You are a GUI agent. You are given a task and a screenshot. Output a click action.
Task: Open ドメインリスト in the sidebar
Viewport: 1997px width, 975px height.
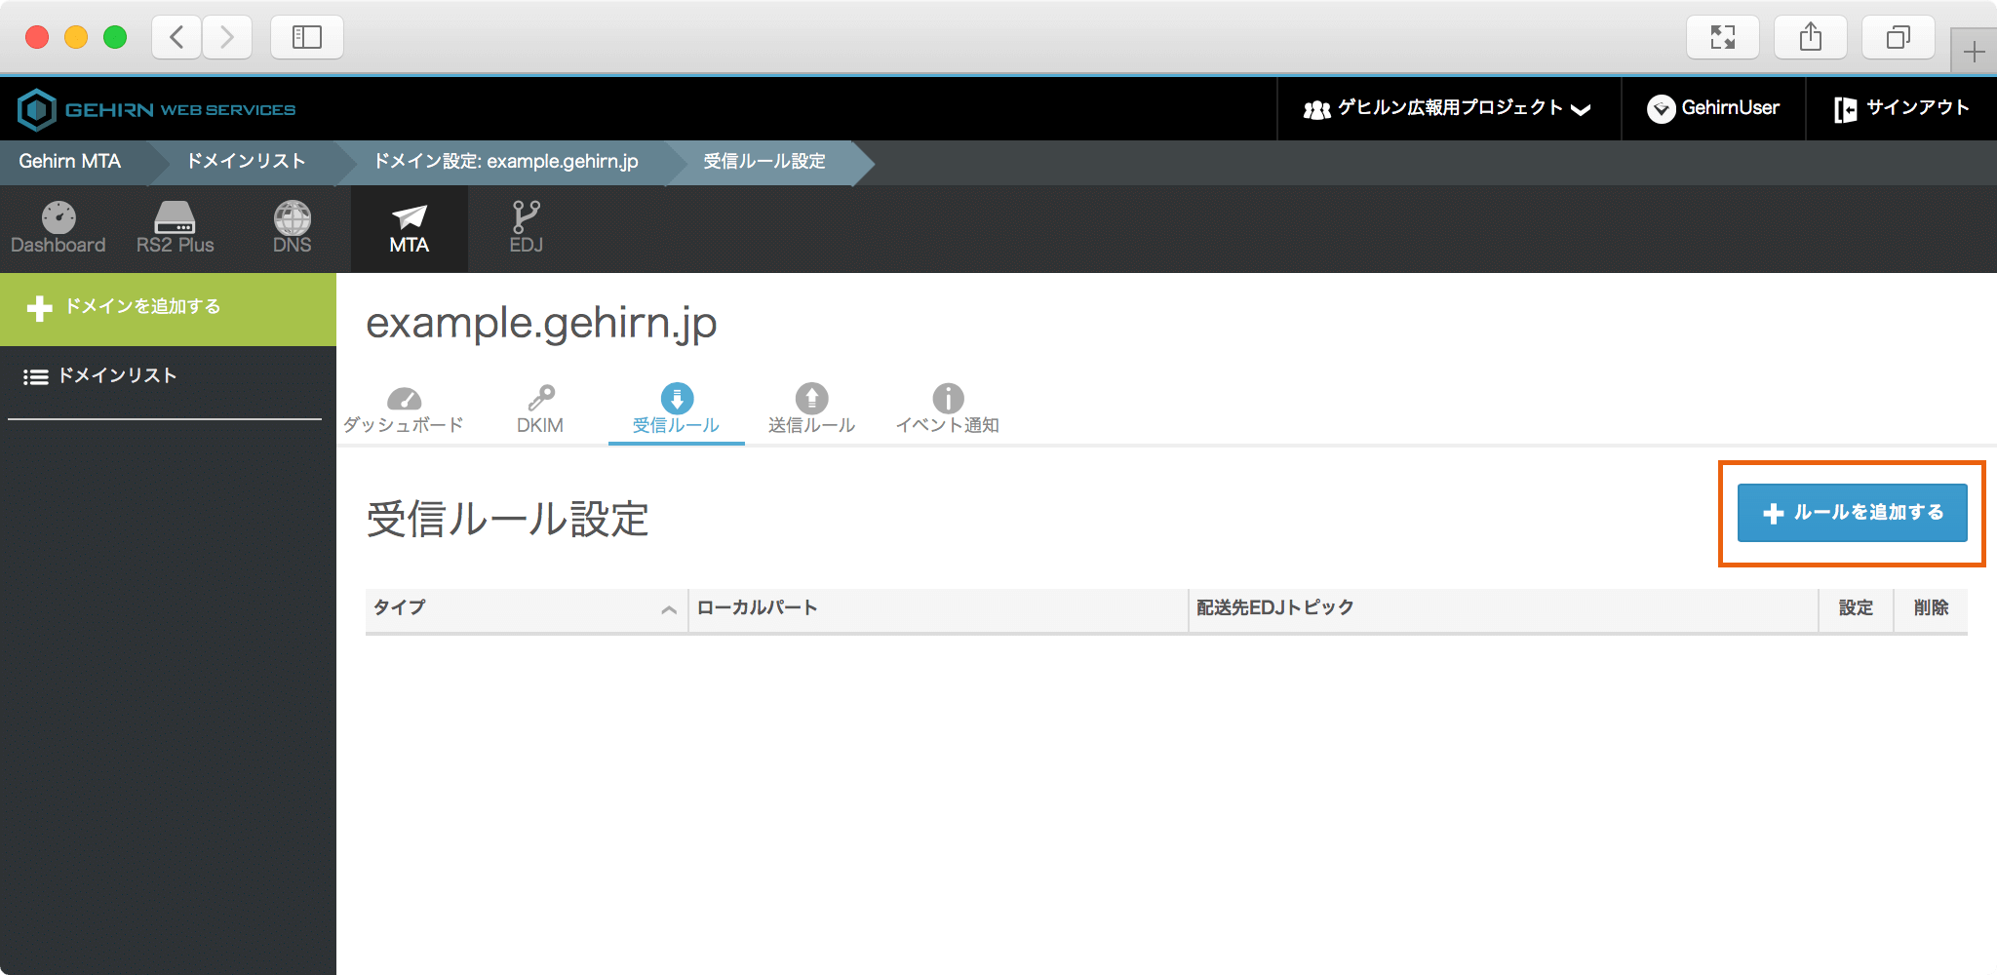point(117,376)
